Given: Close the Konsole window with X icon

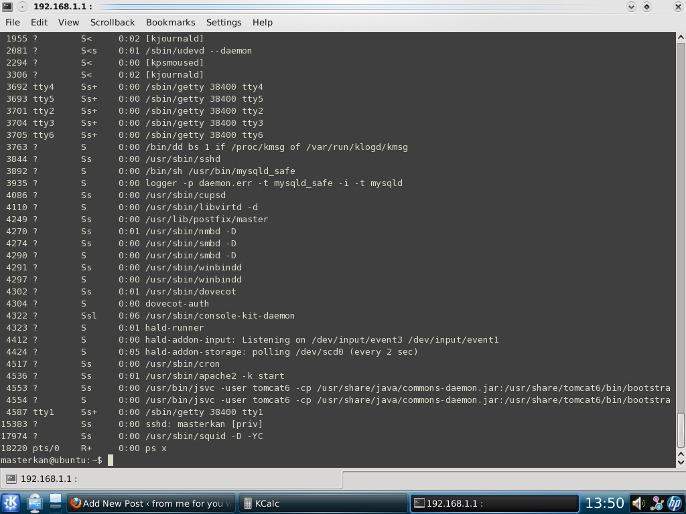Looking at the screenshot, I should 677,7.
